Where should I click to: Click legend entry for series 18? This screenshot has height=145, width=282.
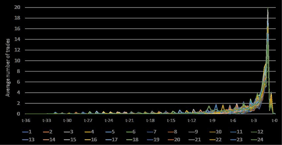[x=132, y=139]
